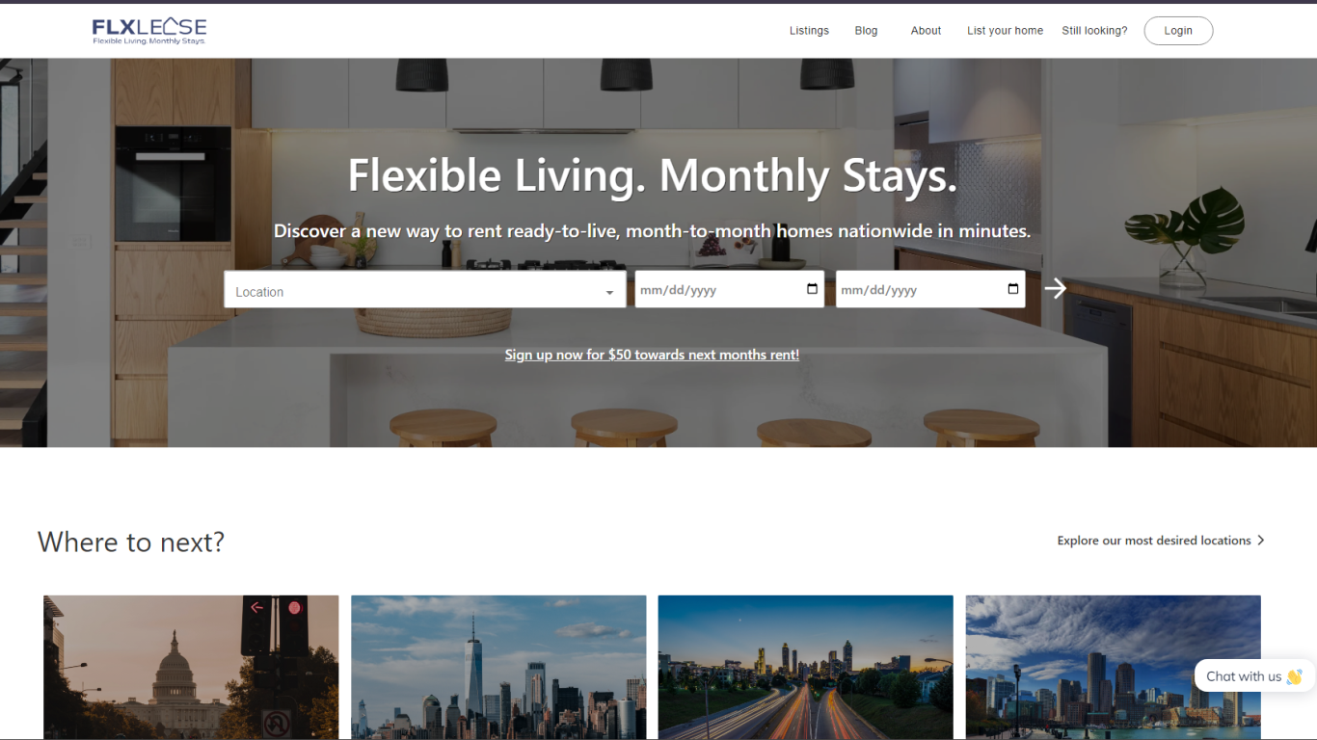Click the FLXLEASE logo

click(149, 31)
